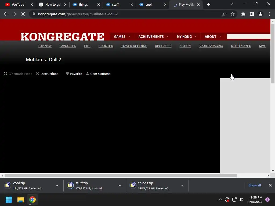The width and height of the screenshot is (275, 206).
Task: Click the horizontal page scrollbar
Action: pos(121,175)
